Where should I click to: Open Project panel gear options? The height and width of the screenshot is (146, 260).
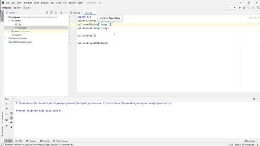pyautogui.click(x=61, y=13)
